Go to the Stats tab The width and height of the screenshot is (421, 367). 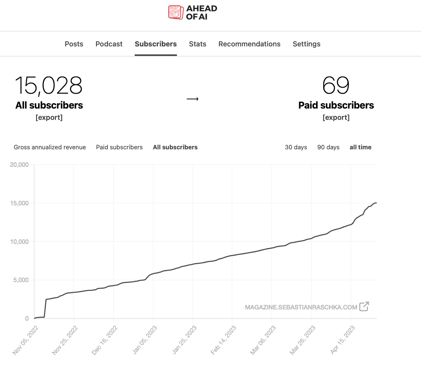tap(198, 44)
